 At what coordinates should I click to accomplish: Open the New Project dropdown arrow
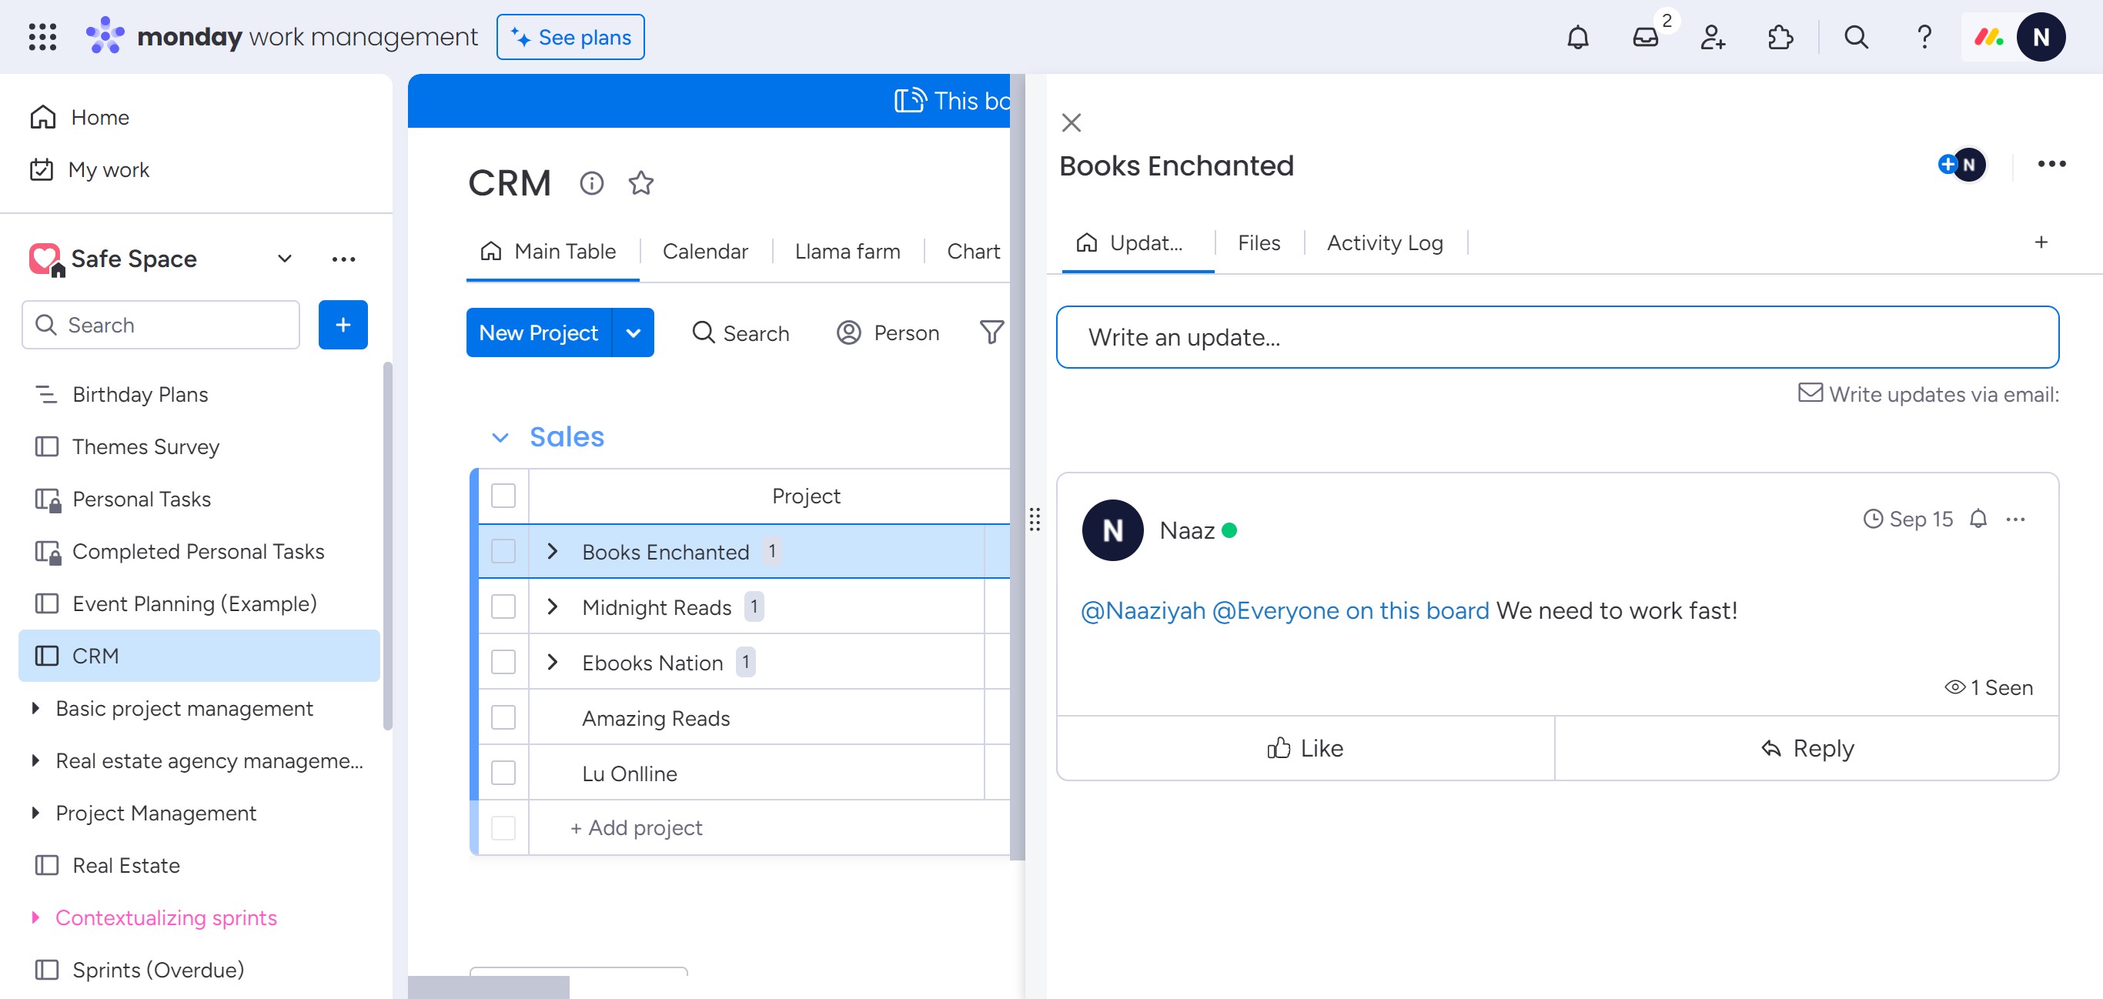click(x=633, y=333)
